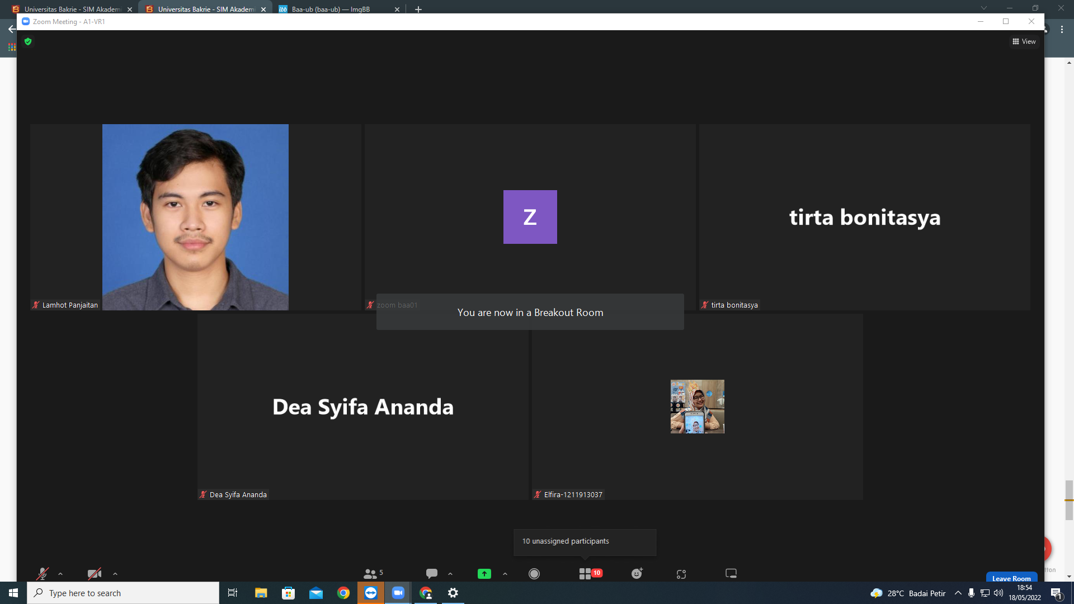Close the second Universitas Bakrie tab
The height and width of the screenshot is (604, 1074).
pos(263,10)
